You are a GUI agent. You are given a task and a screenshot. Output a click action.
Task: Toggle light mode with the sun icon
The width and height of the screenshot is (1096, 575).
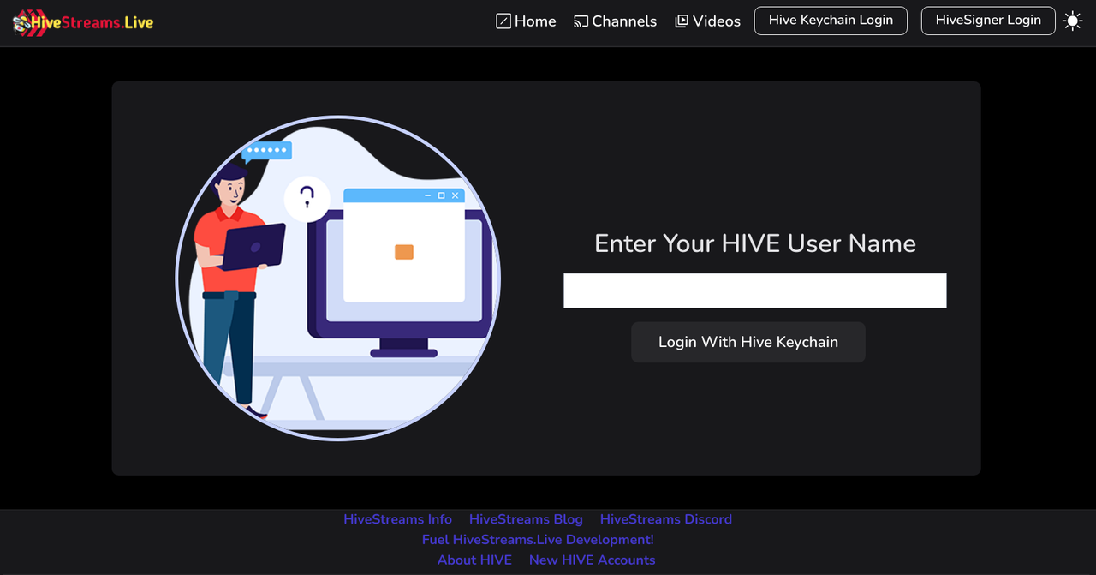pyautogui.click(x=1072, y=21)
